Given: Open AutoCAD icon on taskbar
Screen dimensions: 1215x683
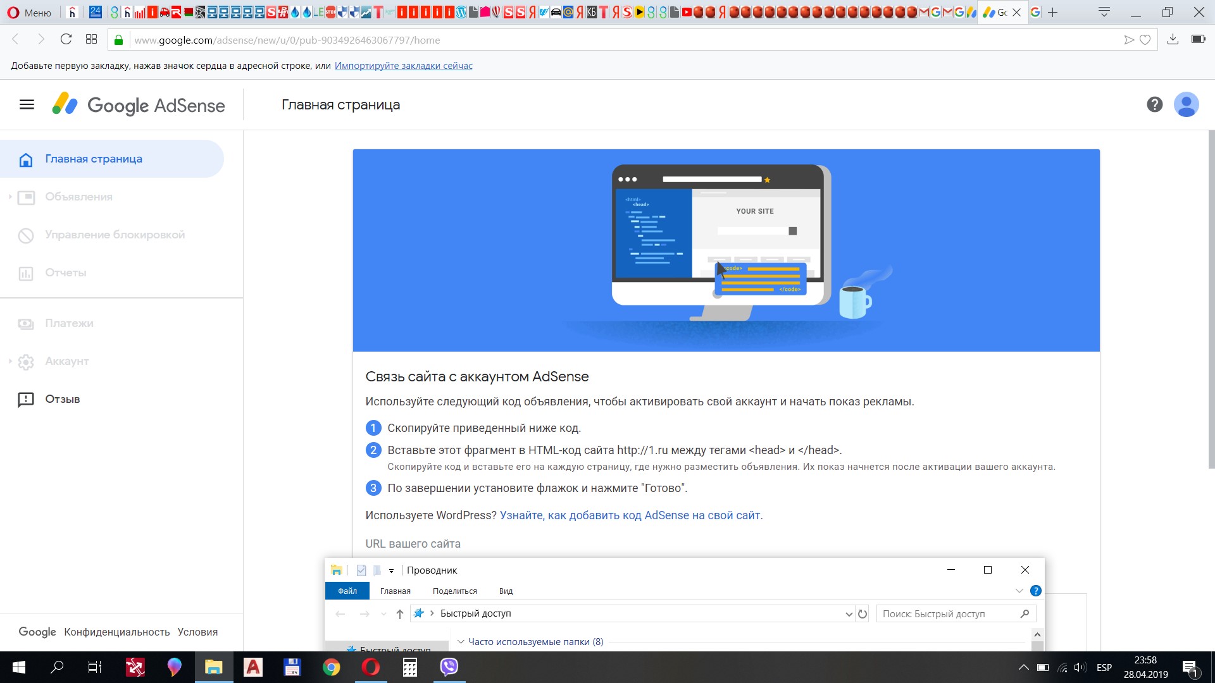Looking at the screenshot, I should click(253, 667).
